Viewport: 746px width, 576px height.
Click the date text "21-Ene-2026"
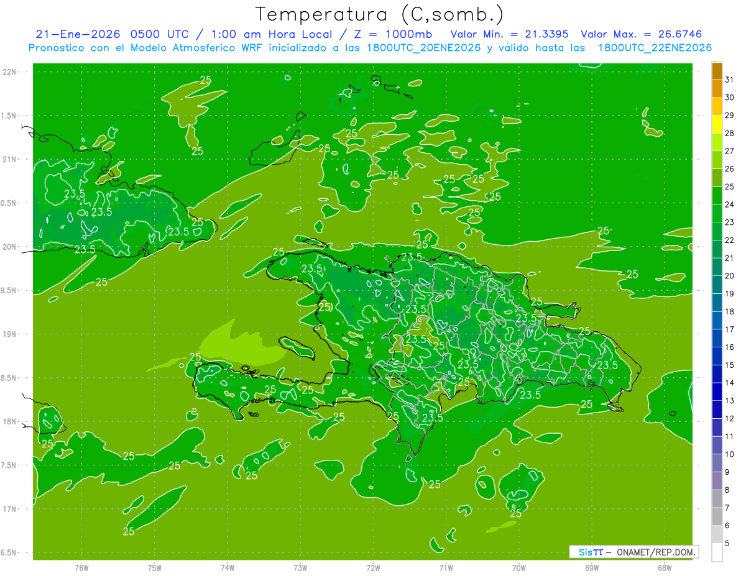tap(78, 34)
